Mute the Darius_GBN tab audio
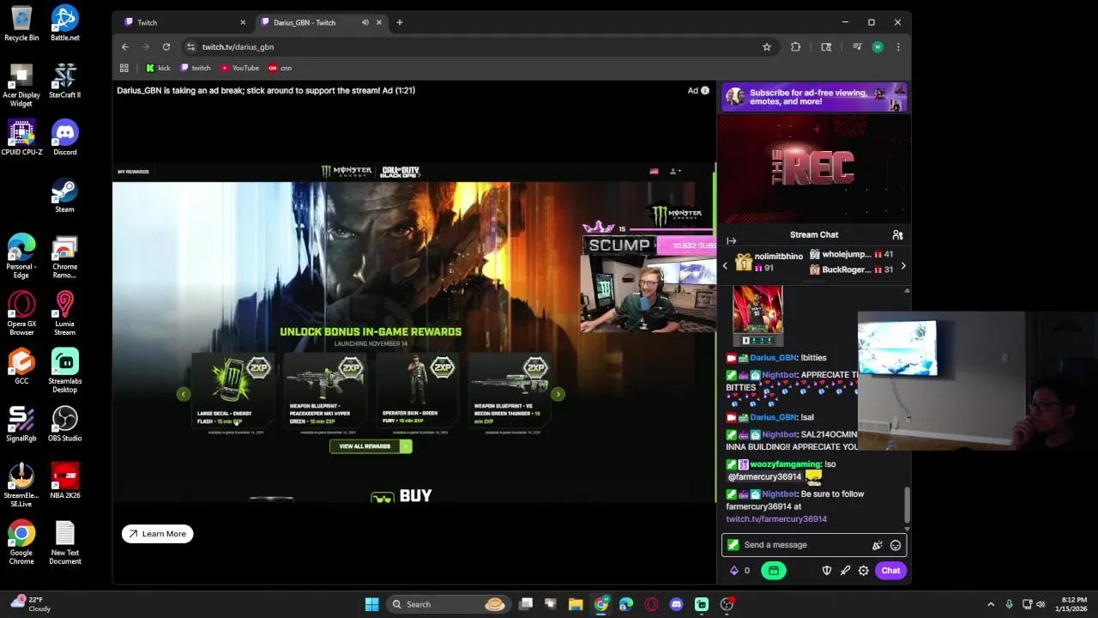This screenshot has height=618, width=1098. point(365,22)
